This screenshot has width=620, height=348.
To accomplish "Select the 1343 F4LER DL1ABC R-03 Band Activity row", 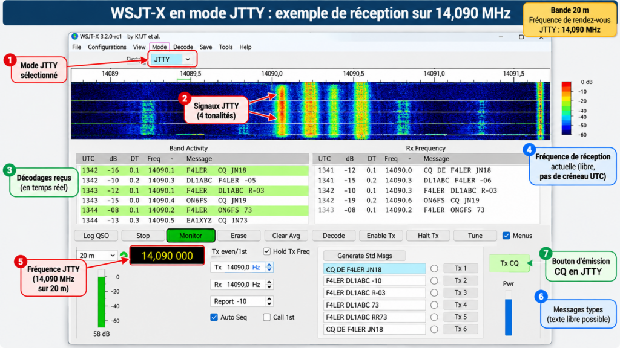I will click(194, 190).
